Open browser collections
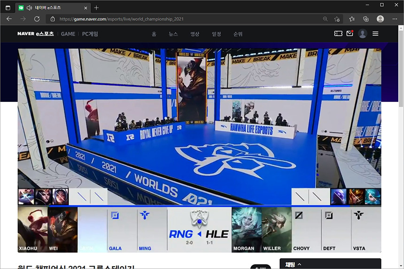404x269 pixels. pyautogui.click(x=365, y=19)
